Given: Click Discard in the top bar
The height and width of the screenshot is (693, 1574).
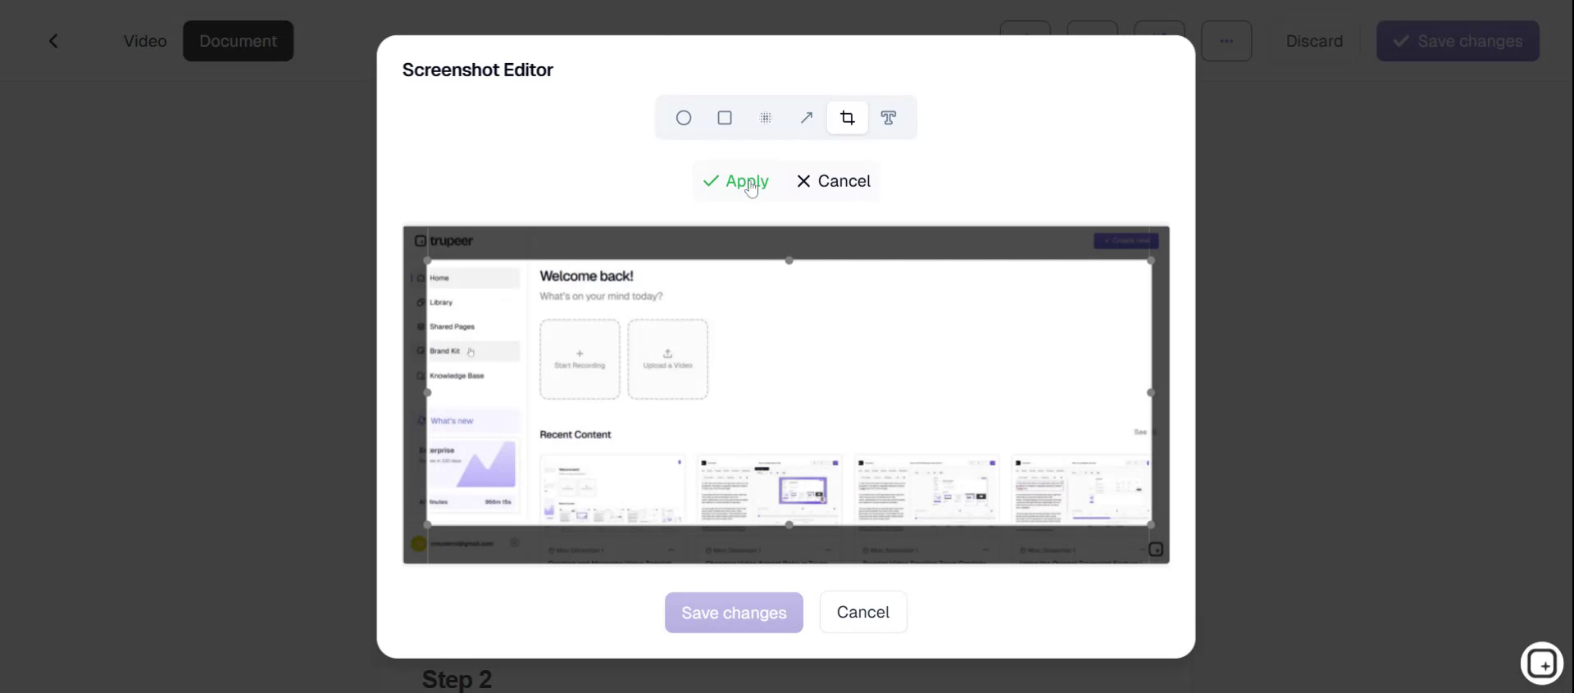Looking at the screenshot, I should tap(1314, 41).
